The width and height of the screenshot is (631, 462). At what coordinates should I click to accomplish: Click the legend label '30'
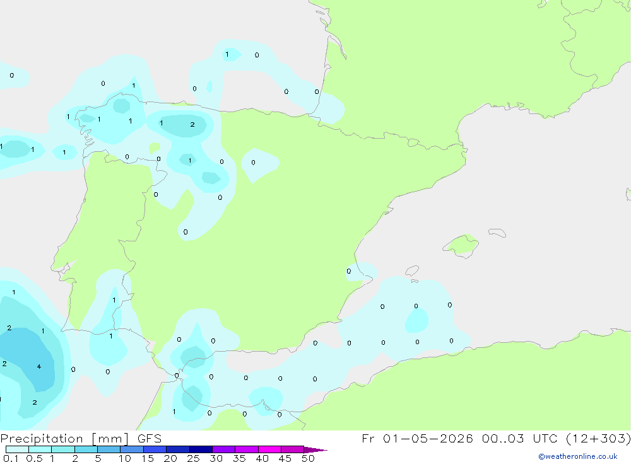[216, 458]
